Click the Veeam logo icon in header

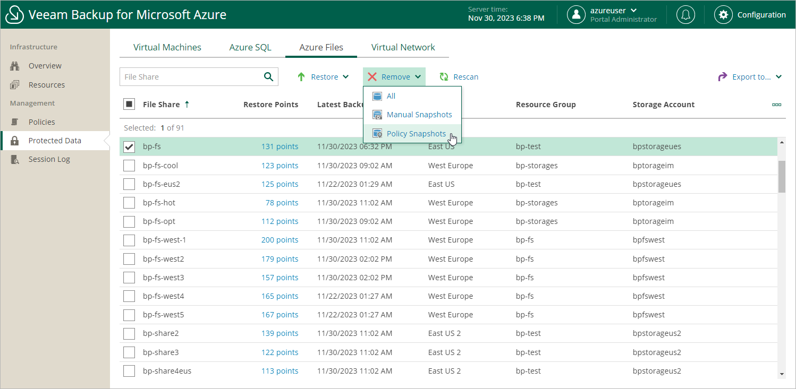tap(14, 15)
